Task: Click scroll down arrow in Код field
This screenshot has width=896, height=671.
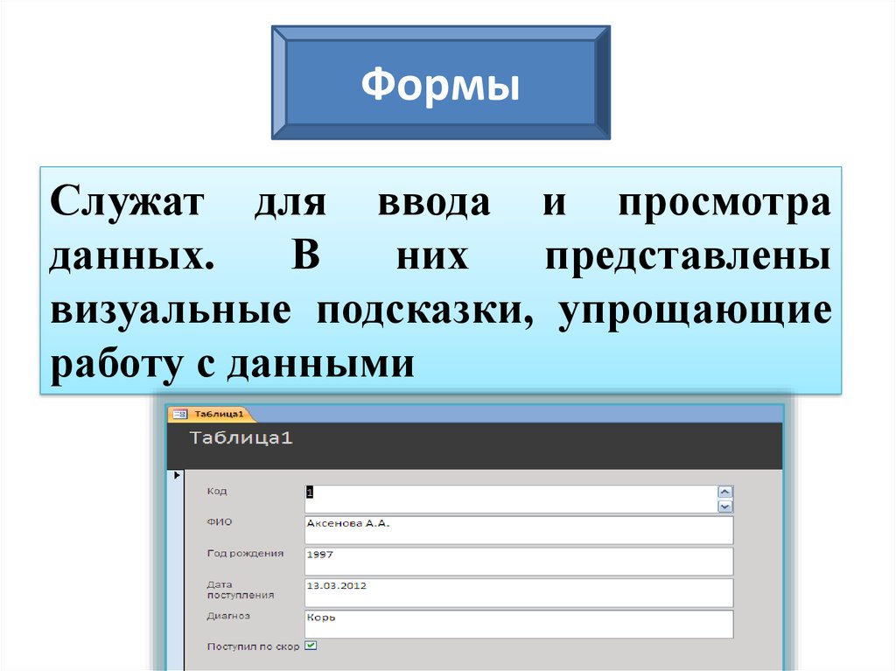Action: click(x=724, y=507)
